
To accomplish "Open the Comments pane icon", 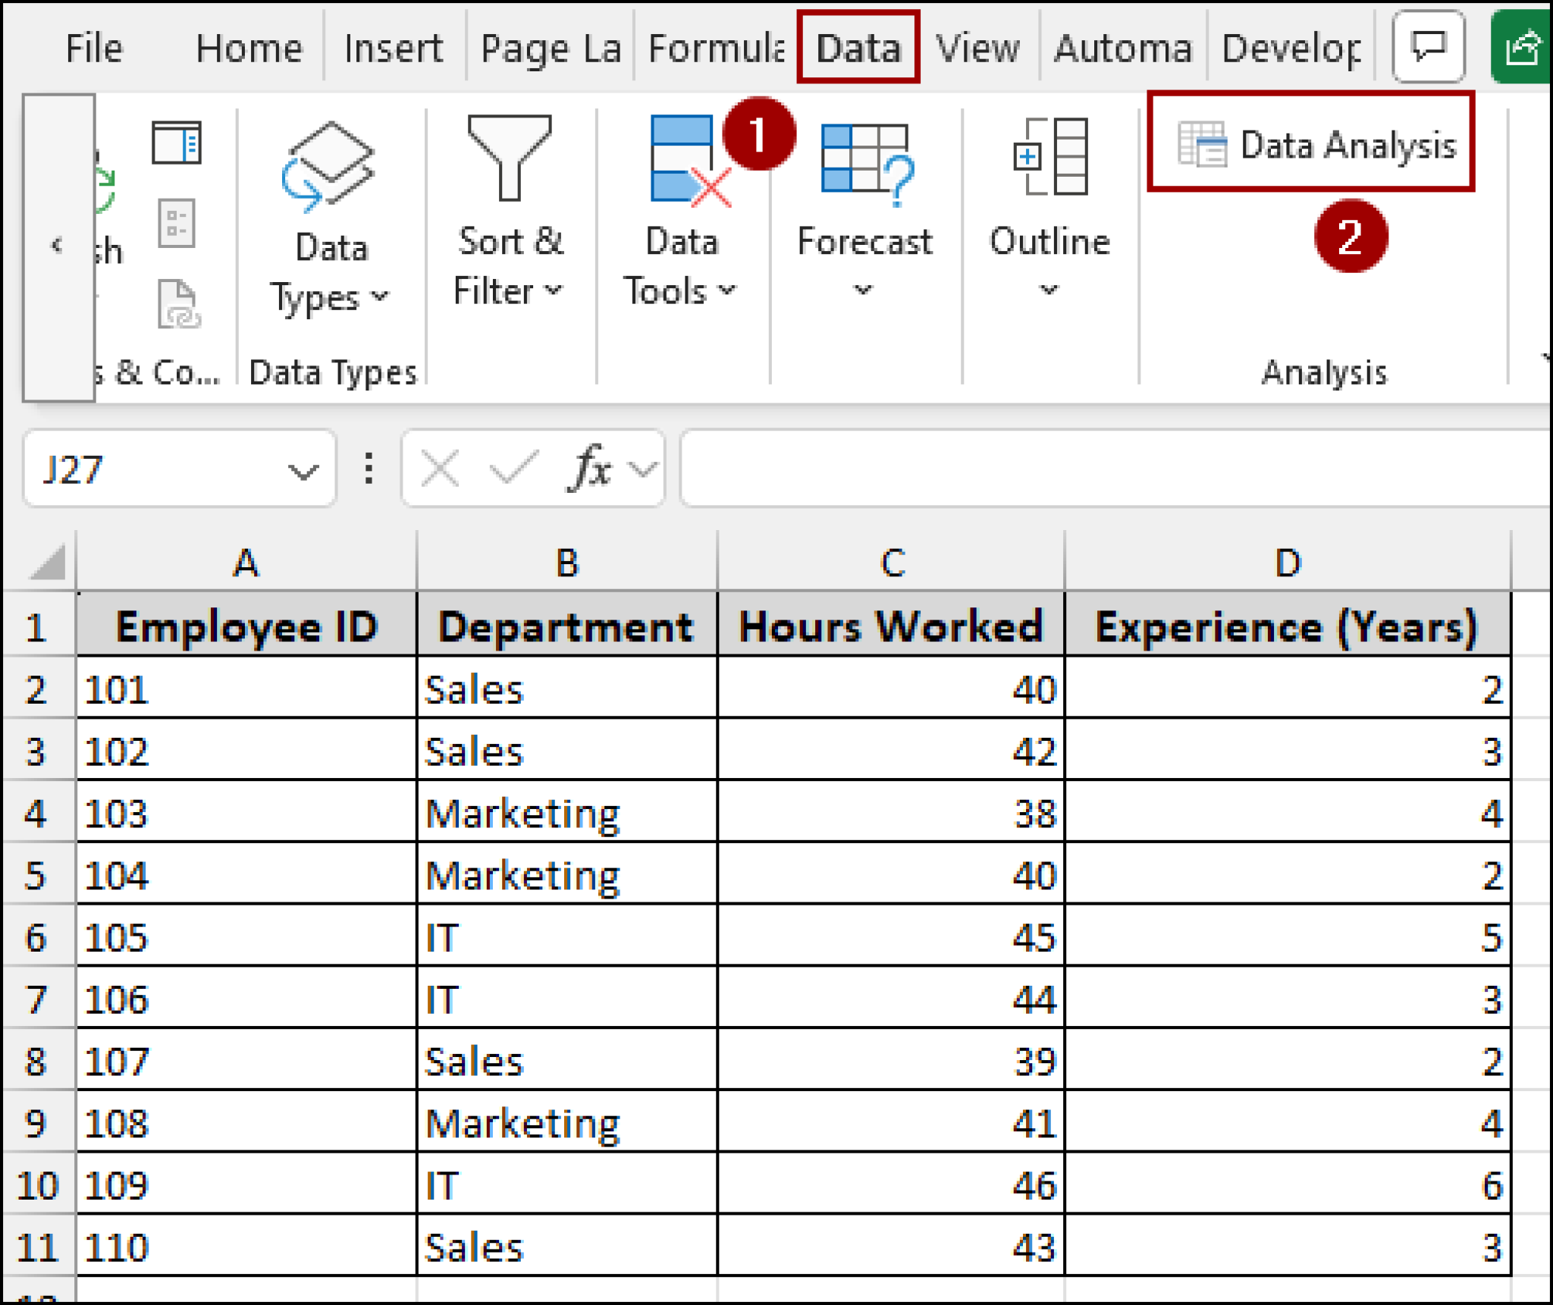I will (x=1429, y=47).
